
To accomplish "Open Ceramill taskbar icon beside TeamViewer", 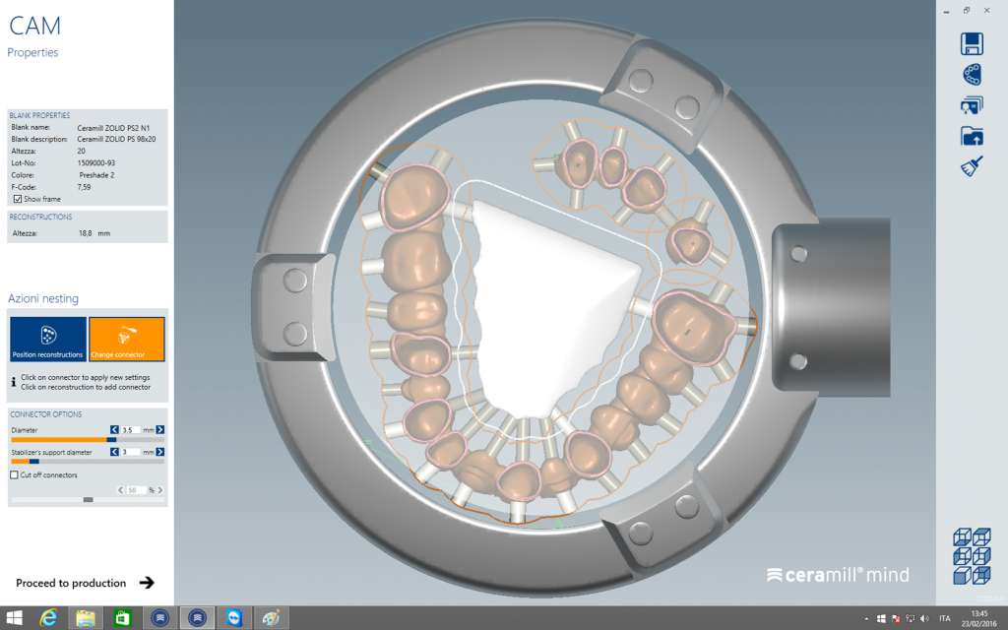I will pyautogui.click(x=197, y=618).
